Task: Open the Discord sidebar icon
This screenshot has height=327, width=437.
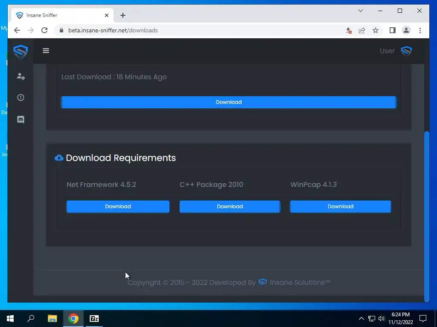Action: pos(20,120)
